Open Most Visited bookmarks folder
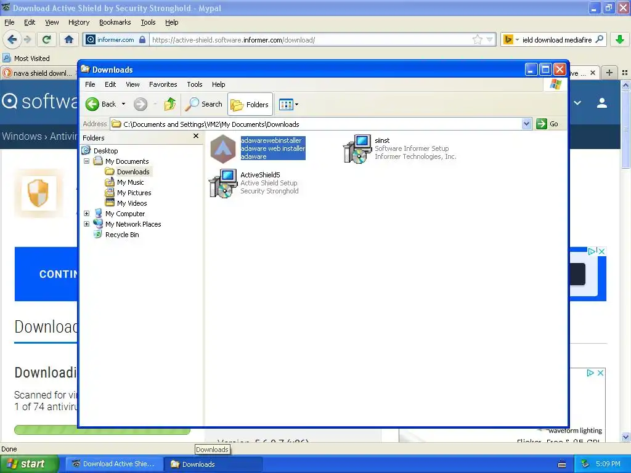Image resolution: width=631 pixels, height=473 pixels. tap(26, 59)
